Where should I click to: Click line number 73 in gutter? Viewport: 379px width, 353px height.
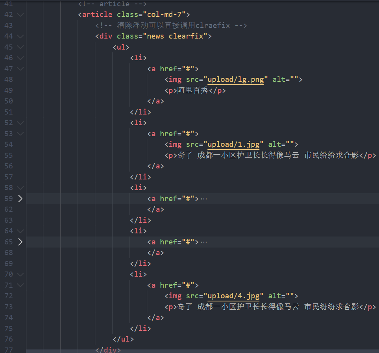(x=9, y=307)
